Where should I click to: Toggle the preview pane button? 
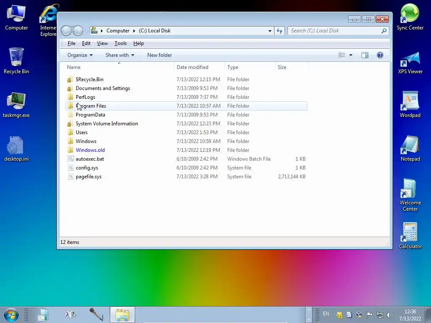pyautogui.click(x=365, y=55)
